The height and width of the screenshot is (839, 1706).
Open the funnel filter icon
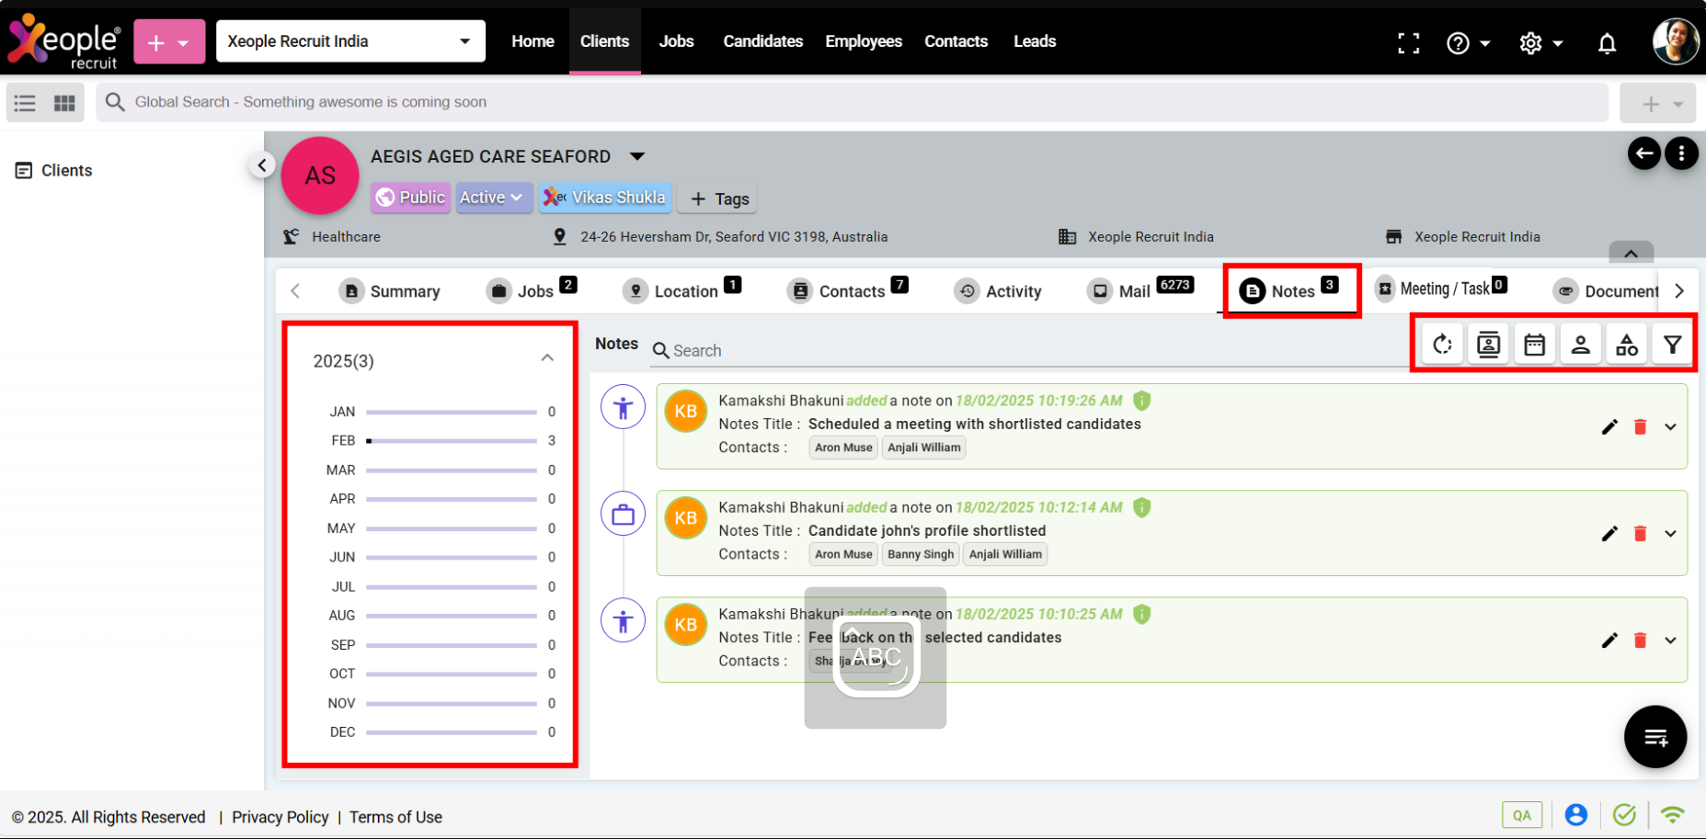(x=1672, y=345)
